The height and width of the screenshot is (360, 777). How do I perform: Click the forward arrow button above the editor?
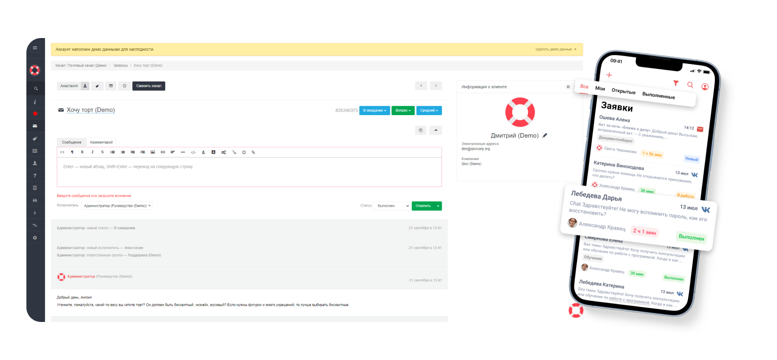435,130
